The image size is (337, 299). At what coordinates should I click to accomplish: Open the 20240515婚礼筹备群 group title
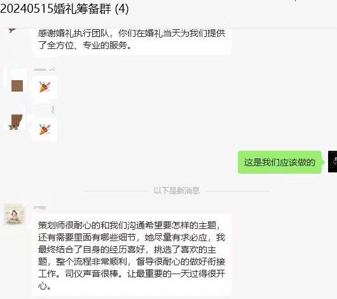[x=56, y=9]
